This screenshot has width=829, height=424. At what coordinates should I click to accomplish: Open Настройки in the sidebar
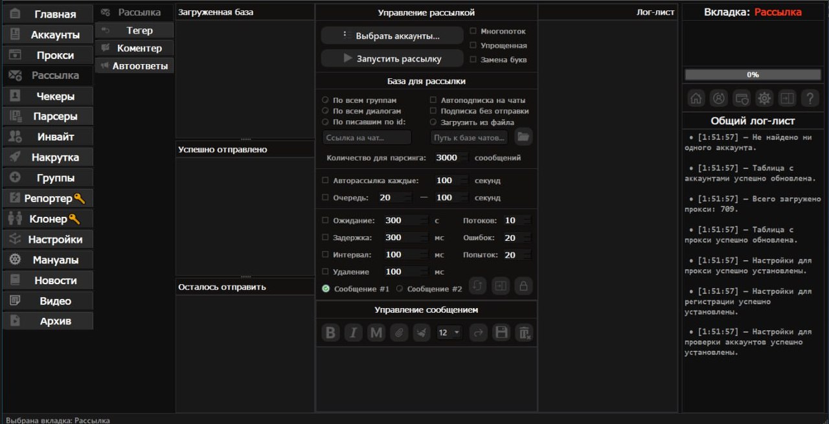48,240
